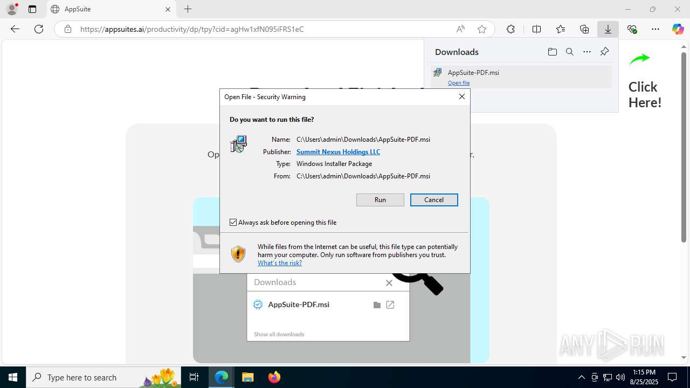The image size is (690, 388).
Task: Add page to favorites star icon
Action: [482, 29]
